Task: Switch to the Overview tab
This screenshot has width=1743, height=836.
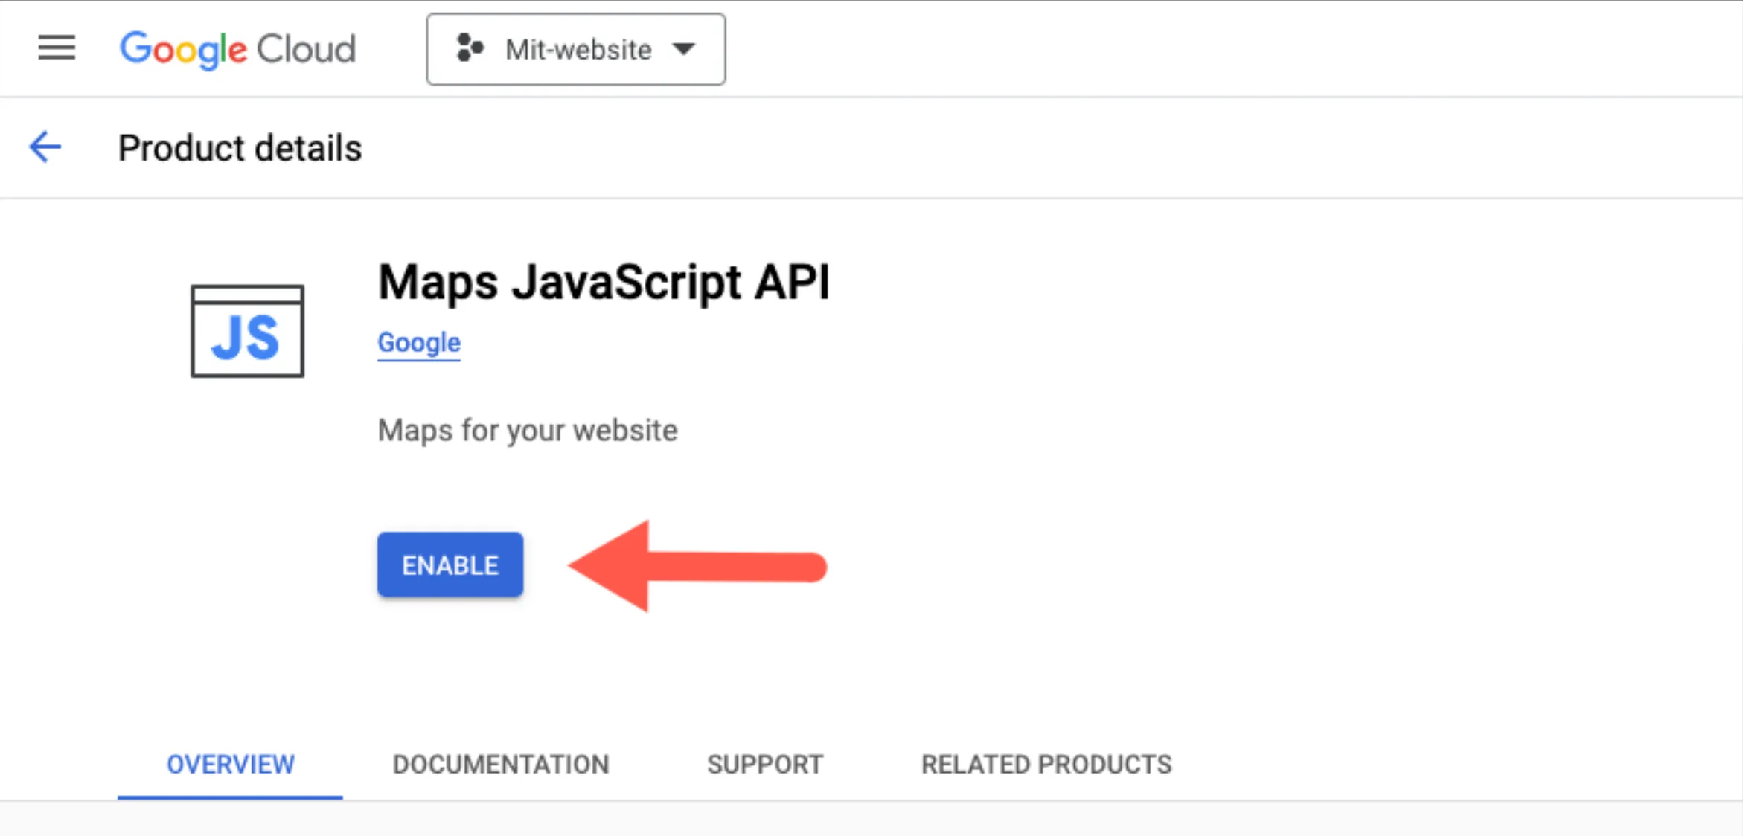Action: [x=230, y=764]
